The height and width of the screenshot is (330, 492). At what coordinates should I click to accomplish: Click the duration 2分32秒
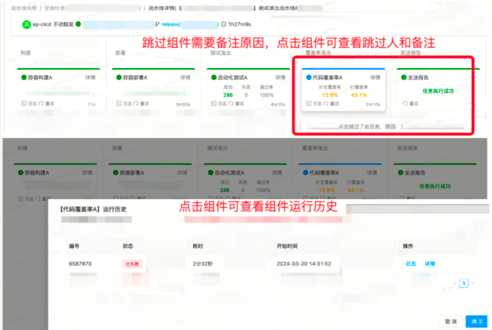[x=203, y=264]
